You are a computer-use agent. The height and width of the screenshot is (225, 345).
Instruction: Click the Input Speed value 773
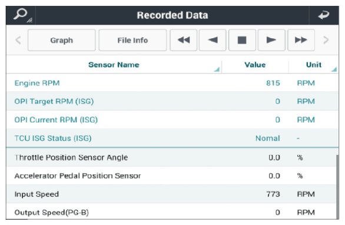pyautogui.click(x=273, y=194)
